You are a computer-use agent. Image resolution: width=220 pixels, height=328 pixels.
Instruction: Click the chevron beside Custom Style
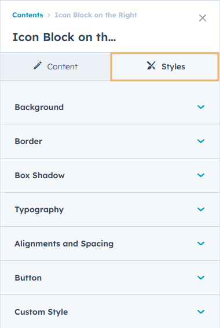[201, 311]
